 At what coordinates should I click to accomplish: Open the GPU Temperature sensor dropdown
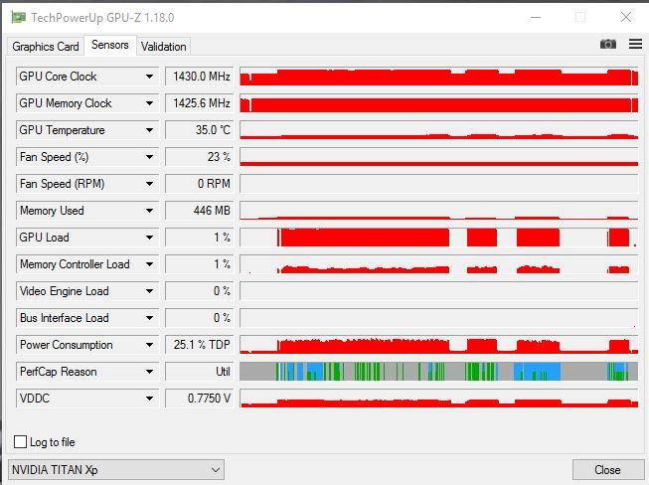click(x=87, y=130)
